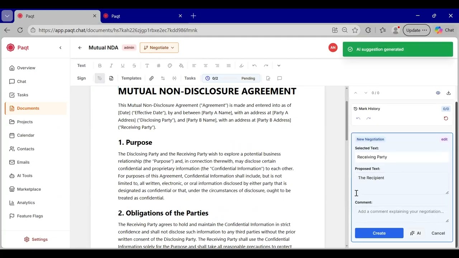Open the comments speech bubble icon
The height and width of the screenshot is (258, 459).
(280, 78)
